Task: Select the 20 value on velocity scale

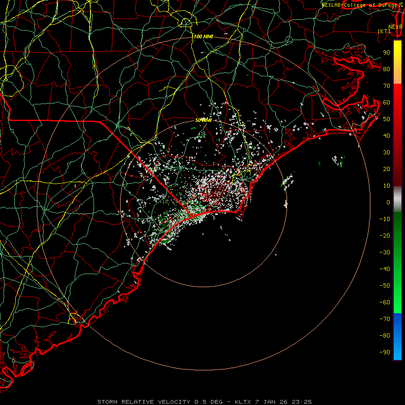Action: tap(387, 169)
